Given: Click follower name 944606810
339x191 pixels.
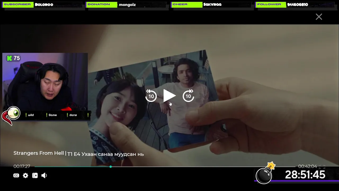Looking at the screenshot, I should coord(298,5).
